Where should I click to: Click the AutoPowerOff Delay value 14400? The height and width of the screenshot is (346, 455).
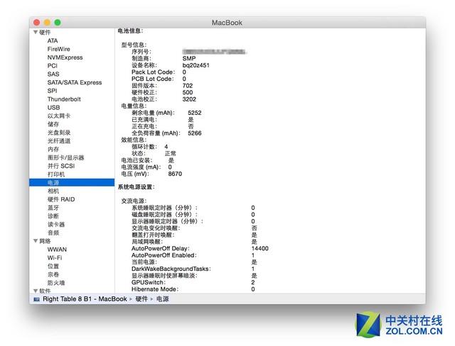coord(259,248)
